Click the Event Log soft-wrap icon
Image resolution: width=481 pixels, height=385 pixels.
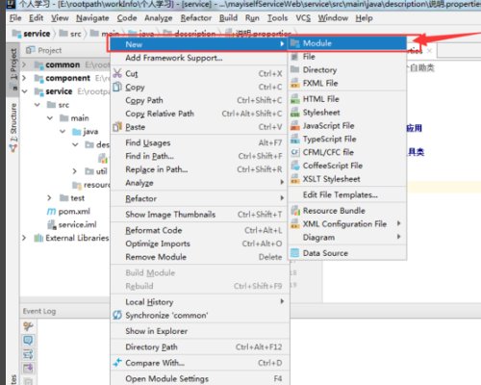pos(28,354)
